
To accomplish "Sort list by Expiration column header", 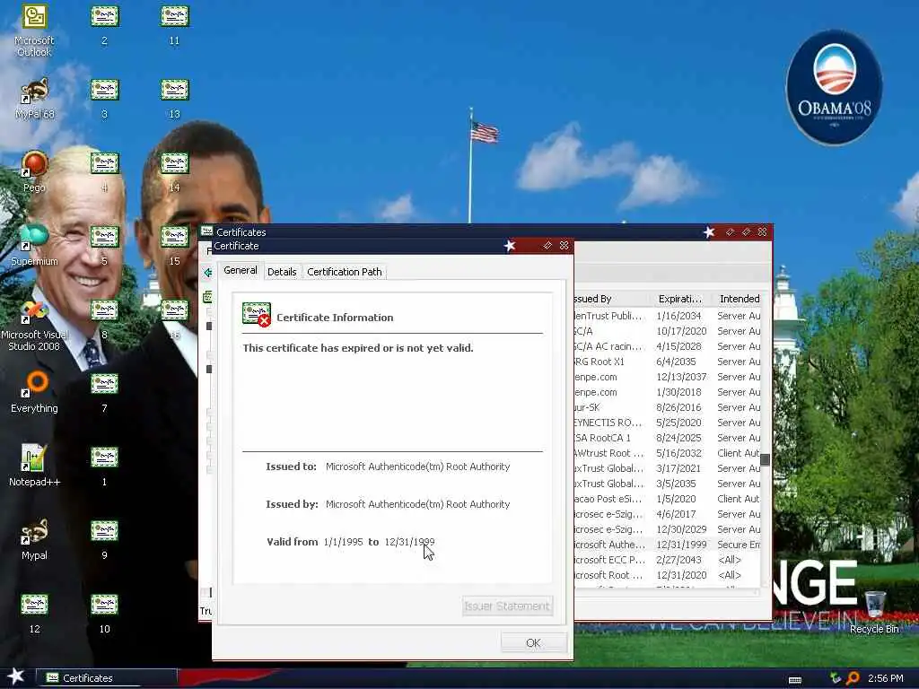I will click(680, 299).
